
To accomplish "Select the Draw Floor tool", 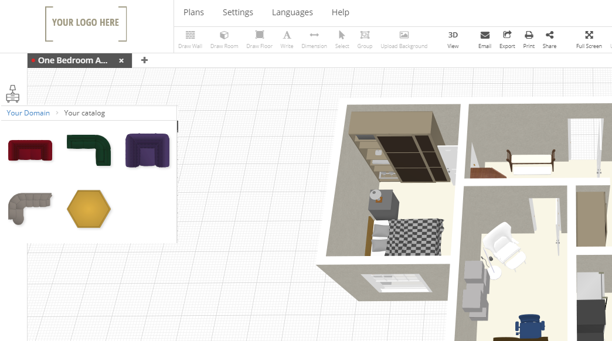I will [259, 39].
